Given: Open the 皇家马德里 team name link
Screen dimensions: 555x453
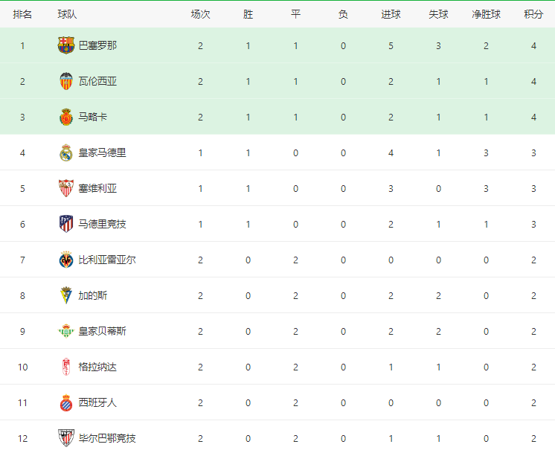Looking at the screenshot, I should 102,153.
